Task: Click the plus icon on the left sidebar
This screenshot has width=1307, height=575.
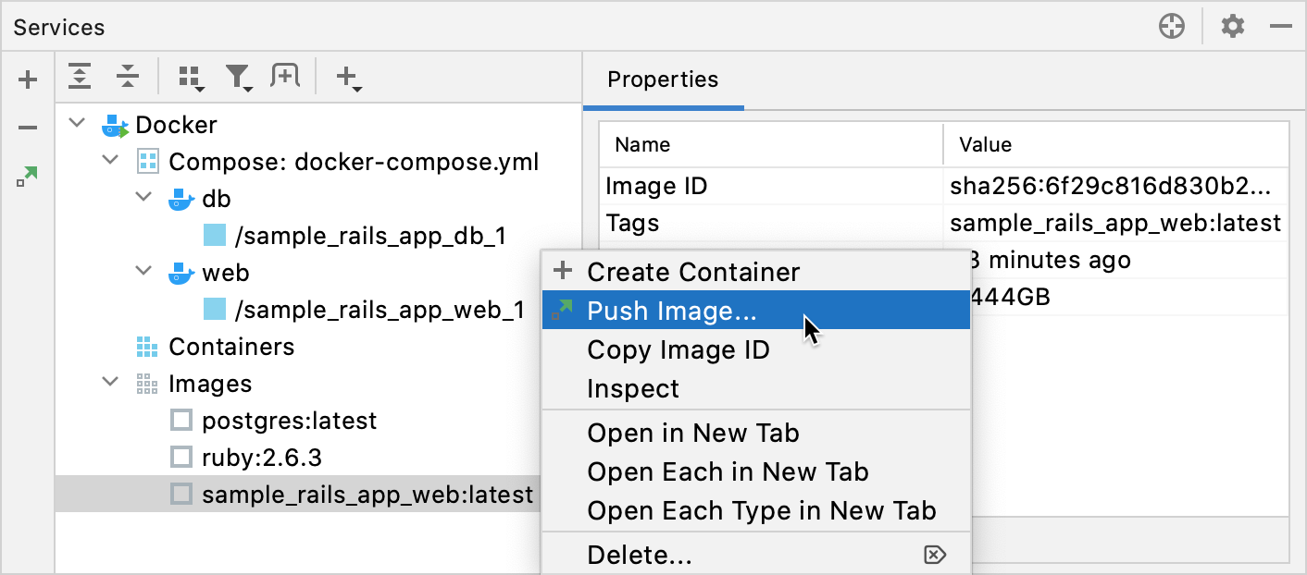Action: (27, 78)
